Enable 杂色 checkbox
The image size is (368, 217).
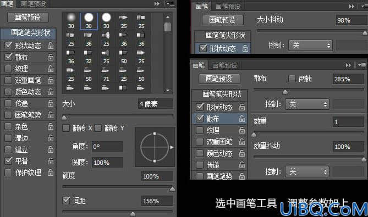pyautogui.click(x=8, y=126)
